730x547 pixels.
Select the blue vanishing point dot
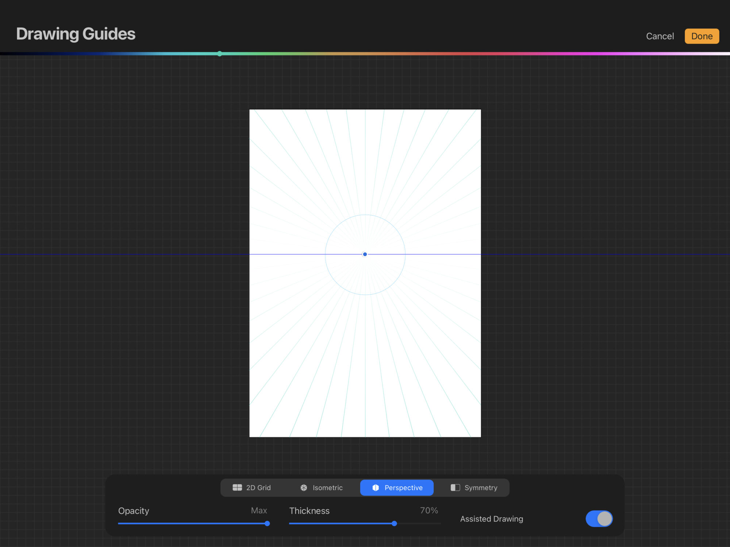coord(365,254)
